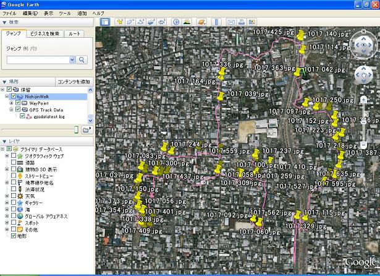Switch to the ルート tab
This screenshot has height=276, width=380.
point(74,34)
